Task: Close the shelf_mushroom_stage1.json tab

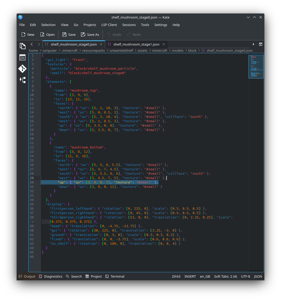Action: tap(164, 45)
